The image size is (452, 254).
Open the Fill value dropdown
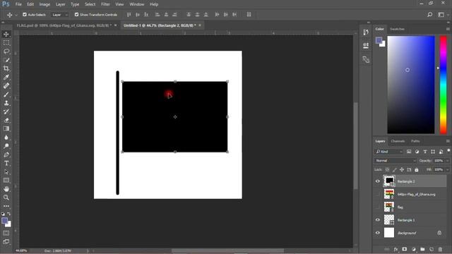[447, 169]
